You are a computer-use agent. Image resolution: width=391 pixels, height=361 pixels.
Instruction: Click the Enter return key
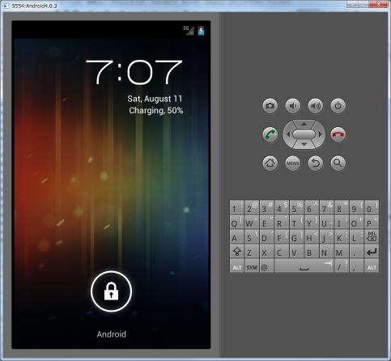tap(372, 252)
